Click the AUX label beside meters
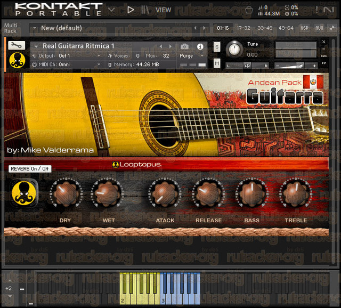The width and height of the screenshot is (341, 308). [x=323, y=56]
